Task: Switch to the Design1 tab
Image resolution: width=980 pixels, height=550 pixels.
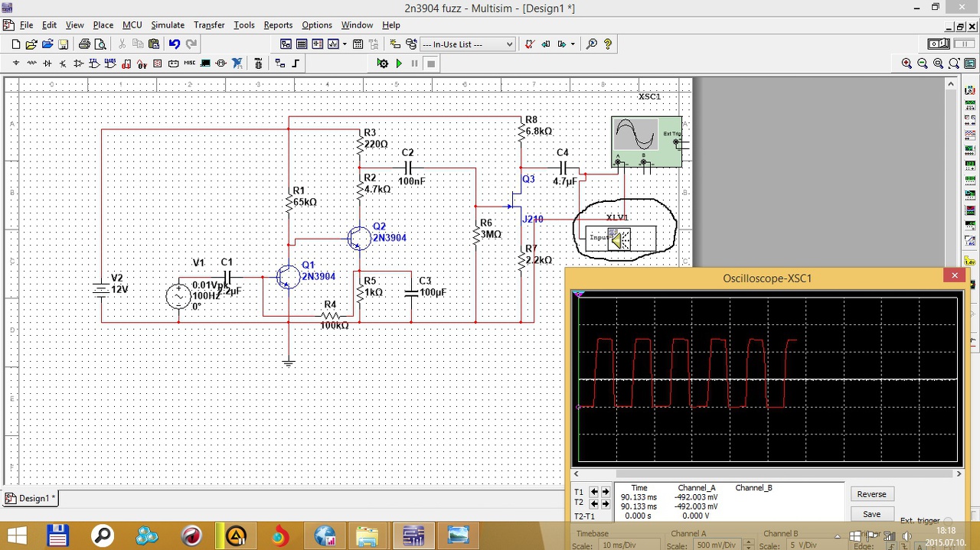Action: point(29,499)
